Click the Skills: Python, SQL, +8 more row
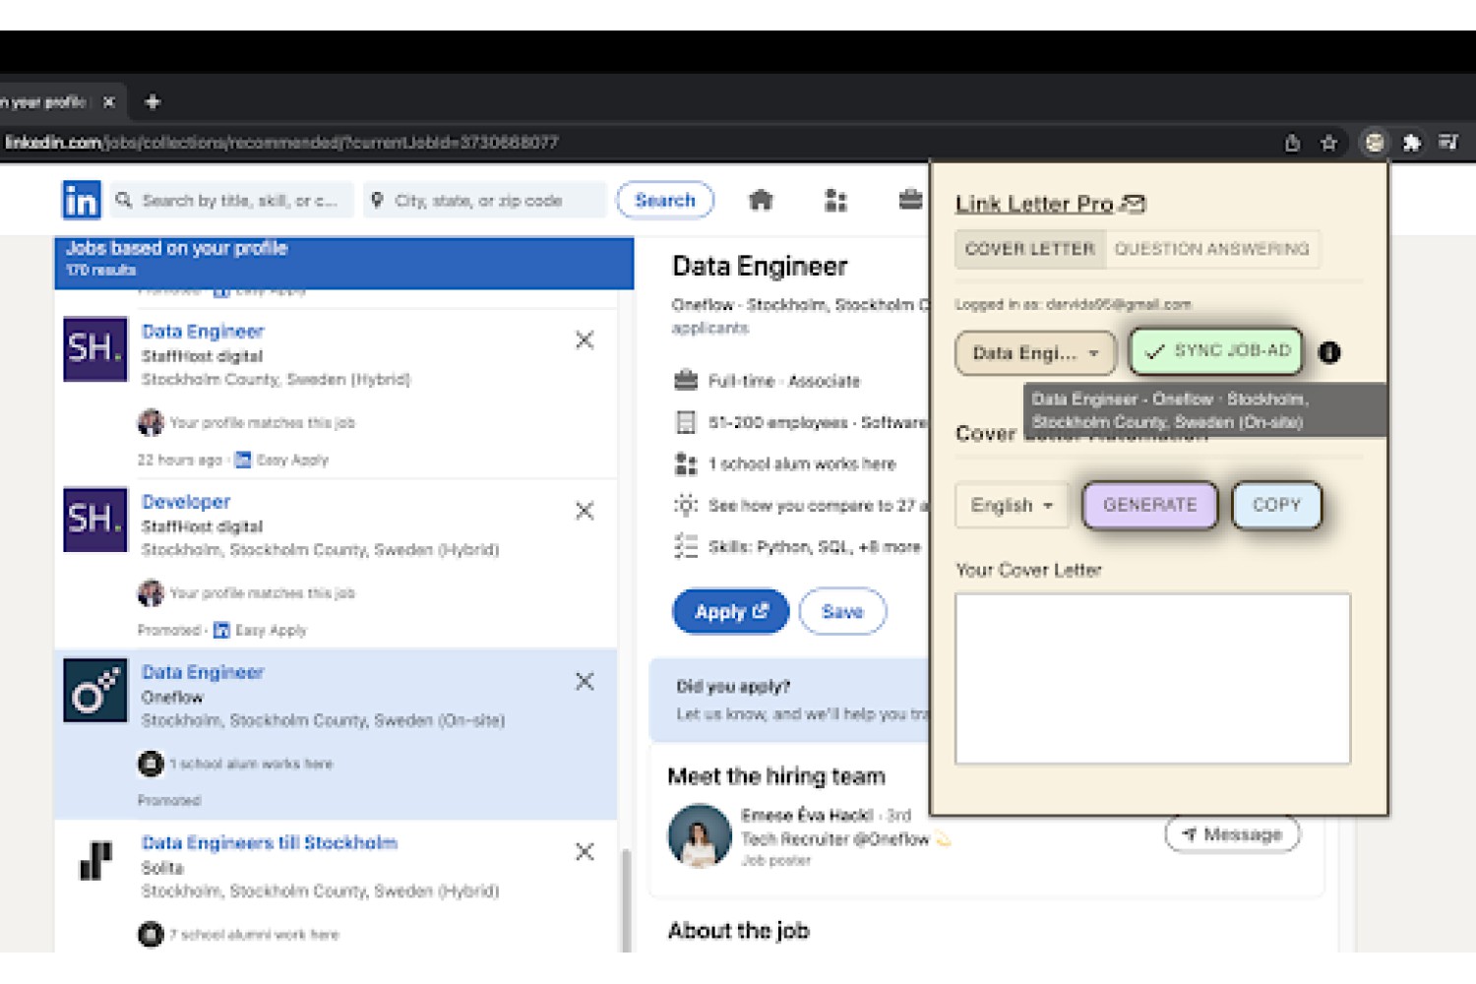Screen dimensions: 1476x984 pyautogui.click(x=798, y=547)
